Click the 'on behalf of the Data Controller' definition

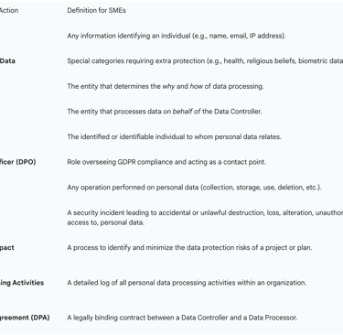(165, 112)
